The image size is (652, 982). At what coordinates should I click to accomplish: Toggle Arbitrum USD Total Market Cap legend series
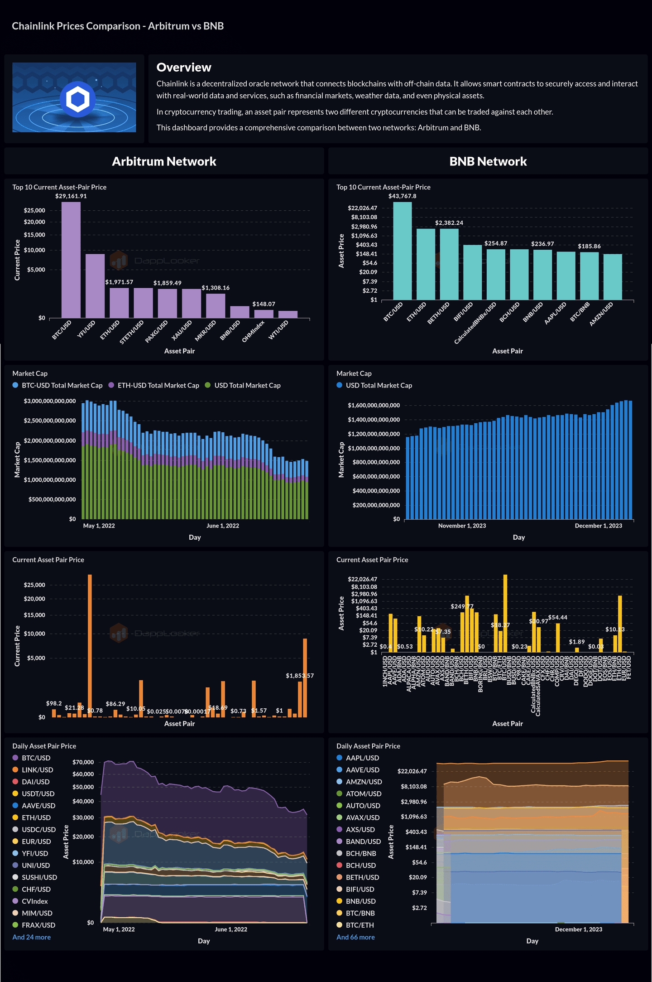243,385
